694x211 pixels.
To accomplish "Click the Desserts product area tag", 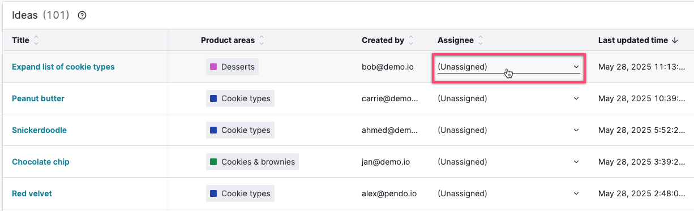I will click(x=232, y=67).
